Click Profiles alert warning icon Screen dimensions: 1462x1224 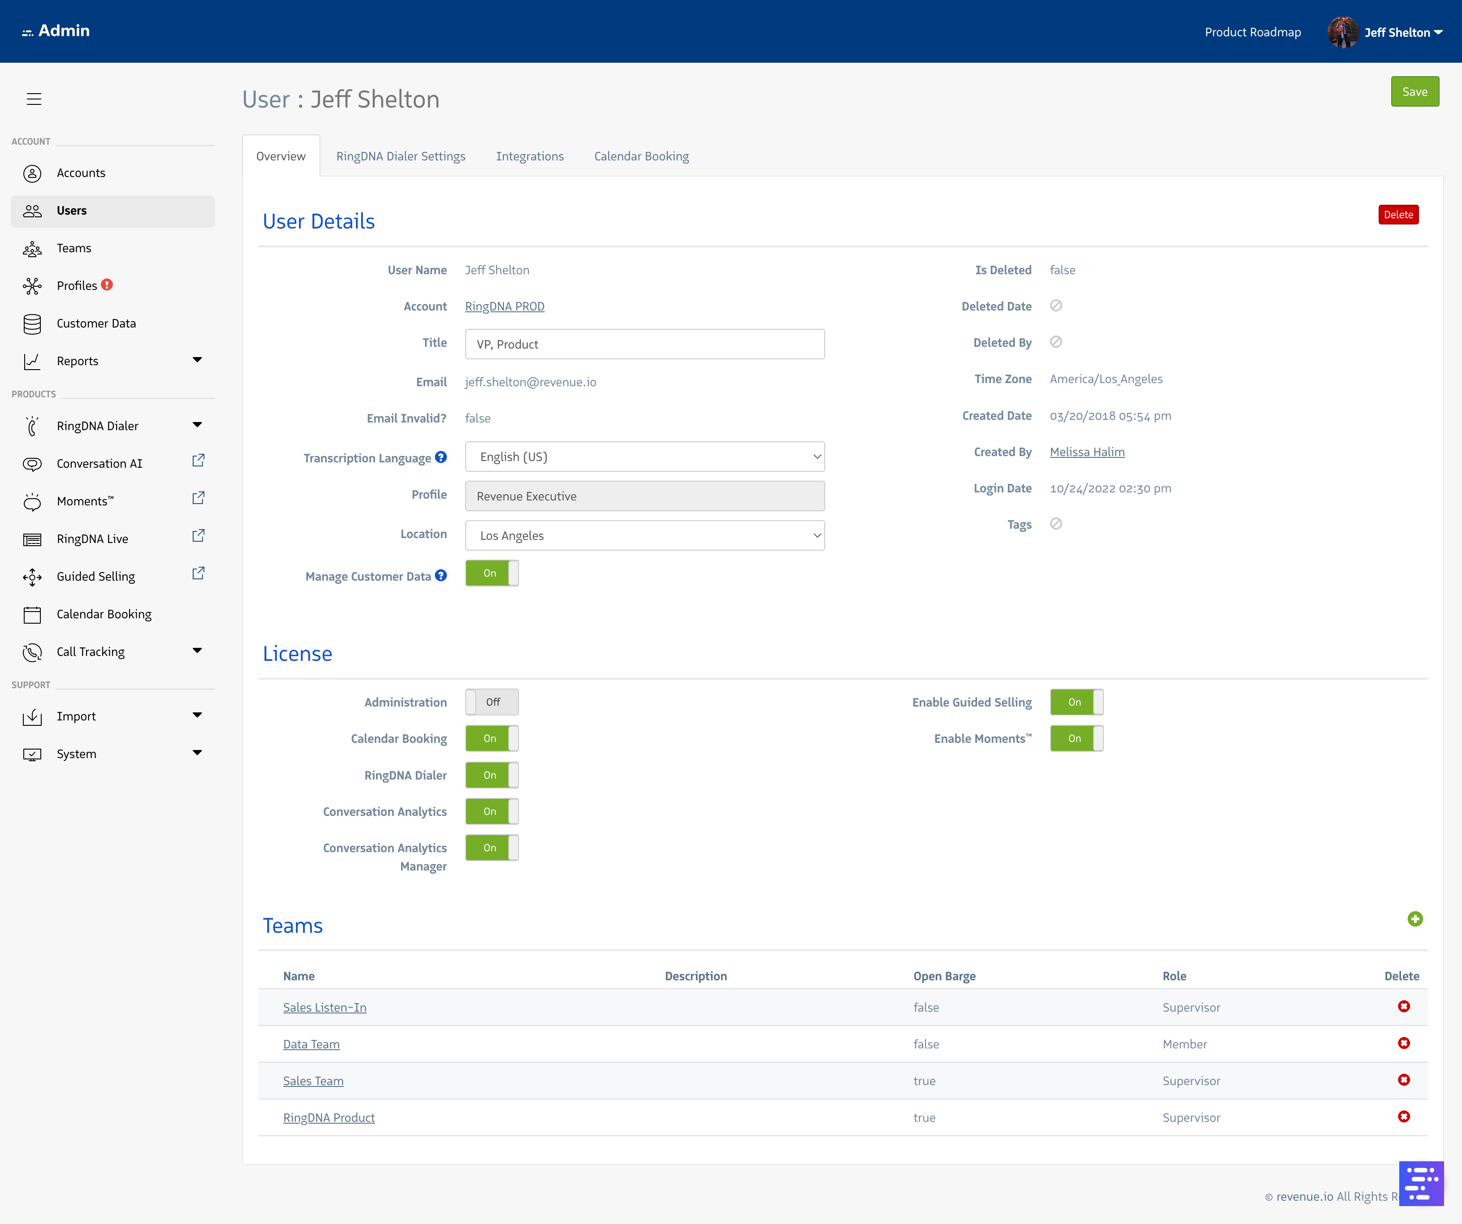pos(107,284)
